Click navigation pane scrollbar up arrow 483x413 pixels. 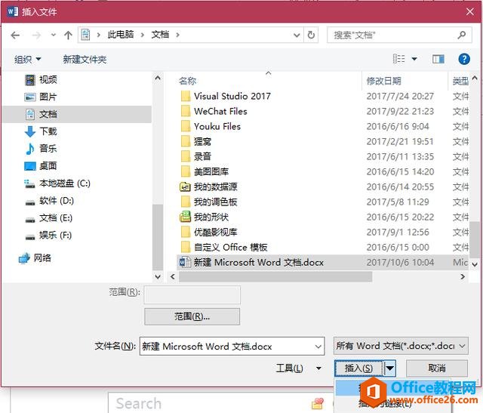158,78
